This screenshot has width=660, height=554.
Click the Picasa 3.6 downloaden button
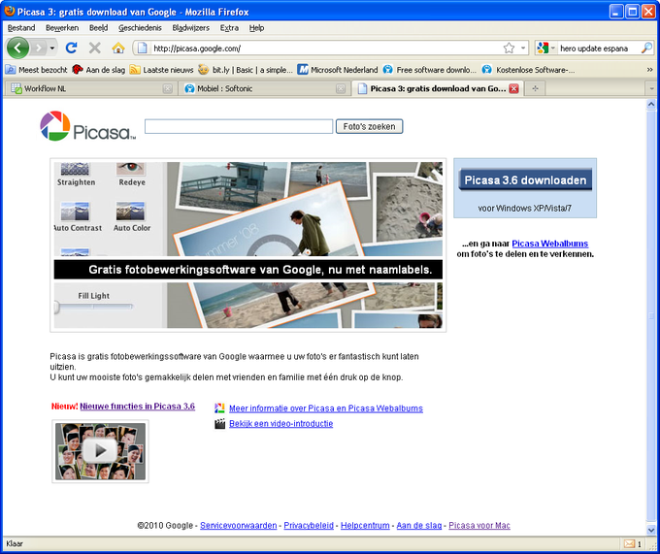525,179
